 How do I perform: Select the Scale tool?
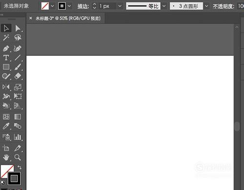18,87
